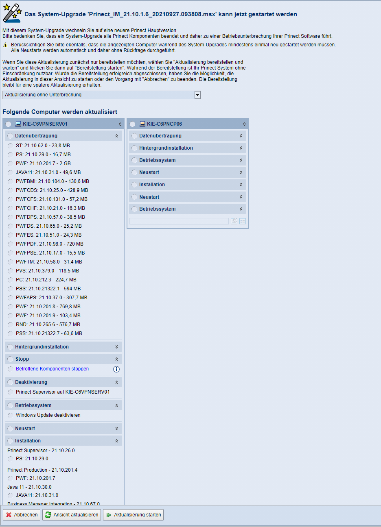
Task: Click status circle for PVS: 21.10.379.0 row
Action: pyautogui.click(x=11, y=271)
